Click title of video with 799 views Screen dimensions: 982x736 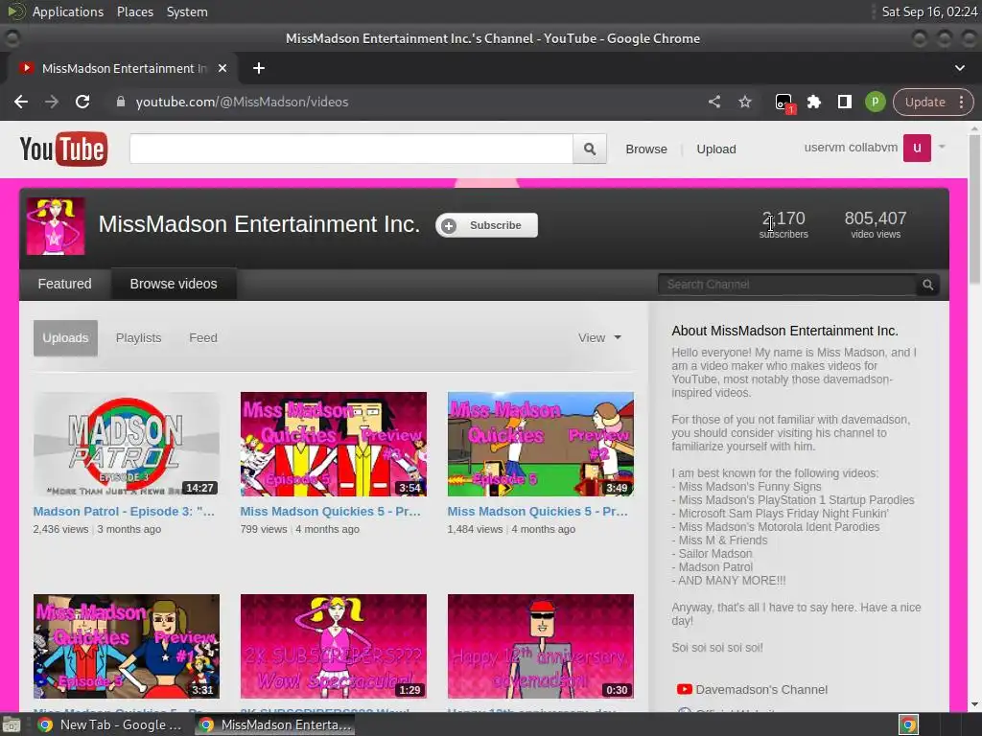click(331, 512)
